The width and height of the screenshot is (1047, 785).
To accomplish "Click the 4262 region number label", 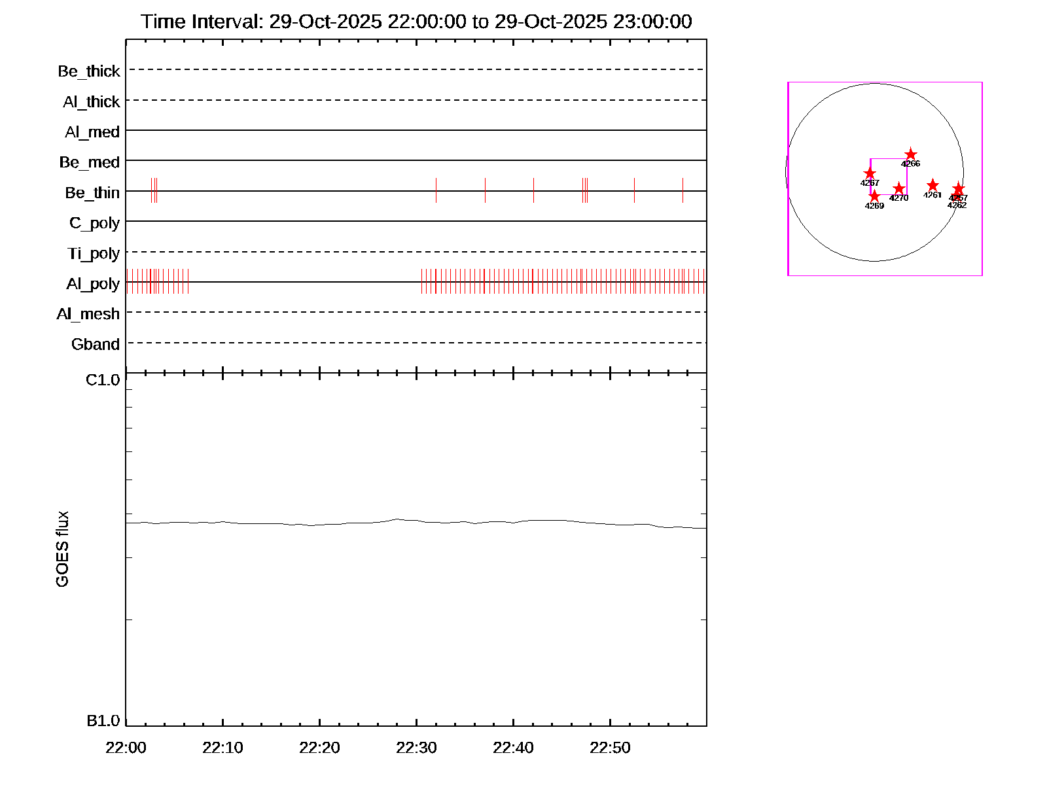I will 957,205.
